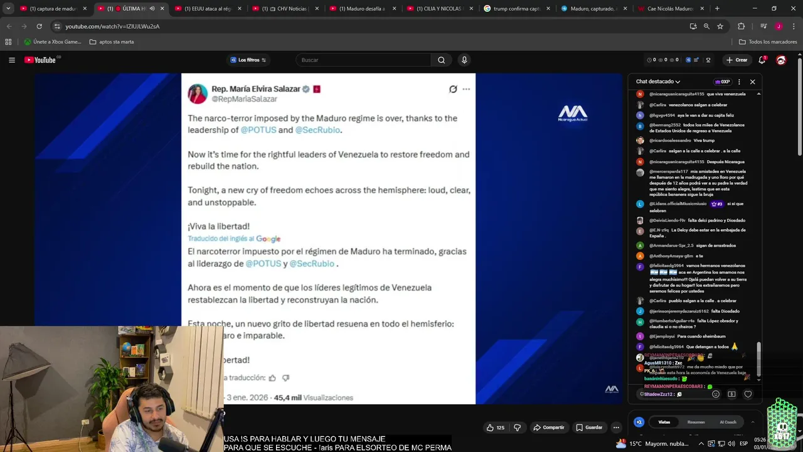Click the Guardar save button
Screen dimensions: 803x452
590,428
